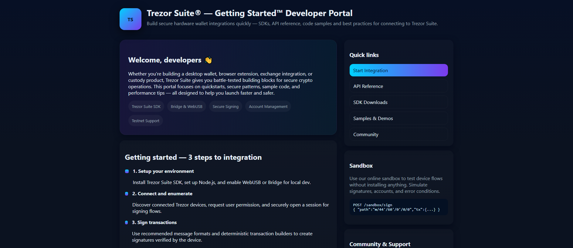Click the bullet marker beside Connect and enumerate

127,194
